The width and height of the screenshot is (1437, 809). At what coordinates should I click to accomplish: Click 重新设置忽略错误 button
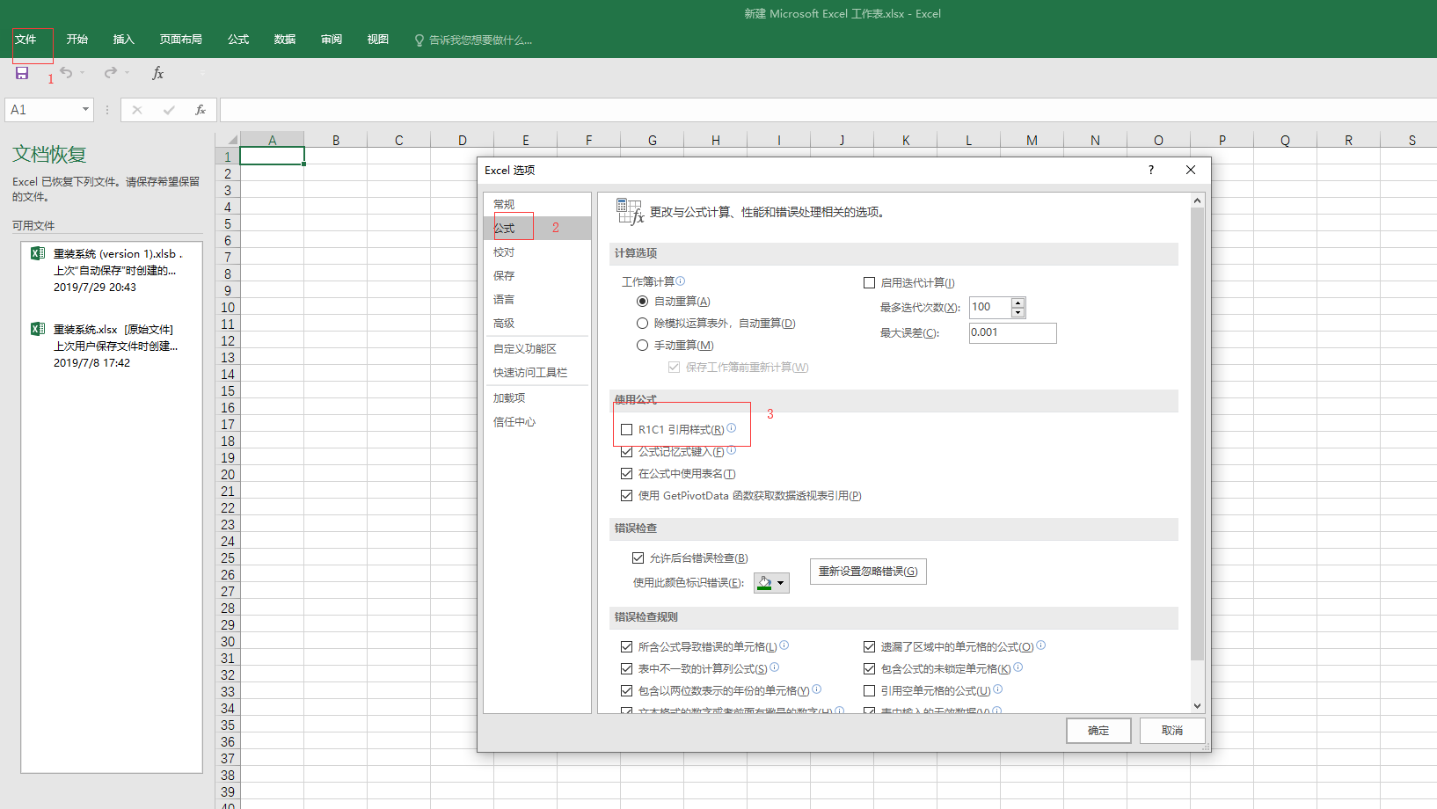coord(867,572)
